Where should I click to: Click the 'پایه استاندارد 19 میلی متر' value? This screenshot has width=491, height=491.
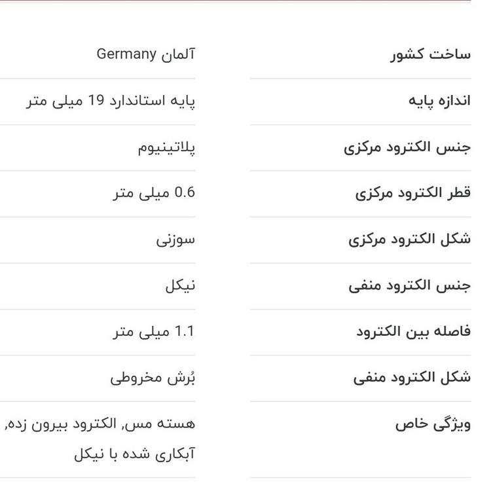[111, 101]
